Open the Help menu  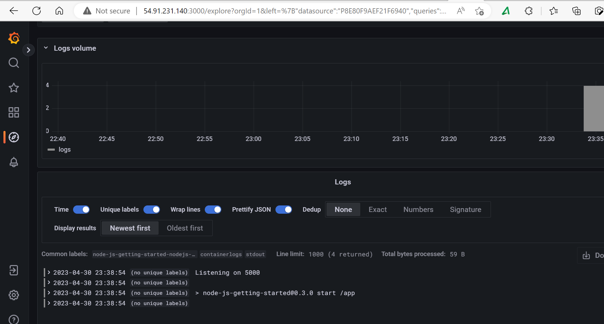point(14,319)
